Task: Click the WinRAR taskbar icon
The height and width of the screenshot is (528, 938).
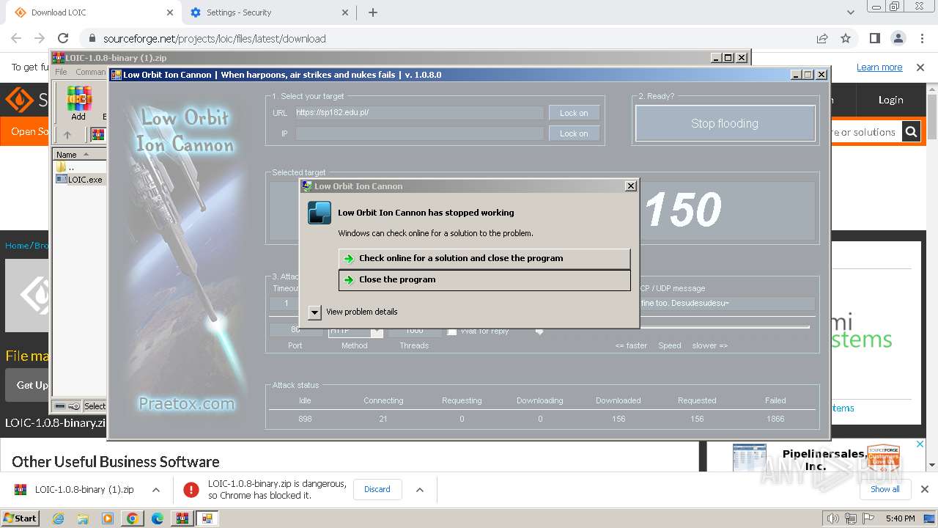Action: (x=182, y=518)
